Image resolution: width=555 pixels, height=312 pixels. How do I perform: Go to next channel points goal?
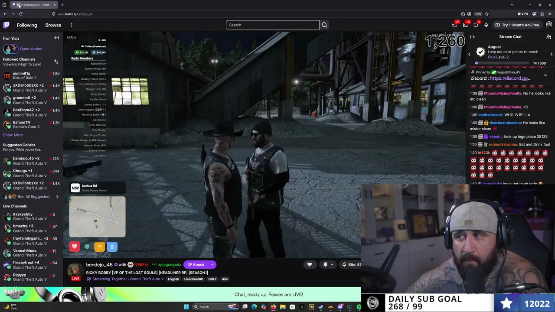coord(551,54)
